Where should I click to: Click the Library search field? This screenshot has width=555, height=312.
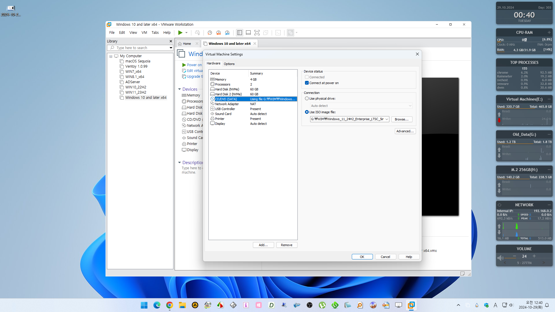pos(140,48)
